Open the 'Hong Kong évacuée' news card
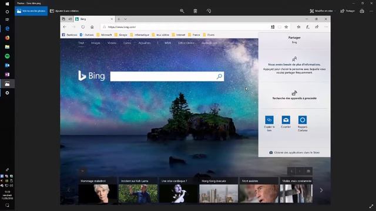 219,190
